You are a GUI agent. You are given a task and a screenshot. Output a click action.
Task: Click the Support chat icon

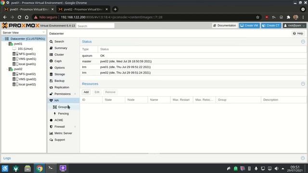(x=51, y=140)
